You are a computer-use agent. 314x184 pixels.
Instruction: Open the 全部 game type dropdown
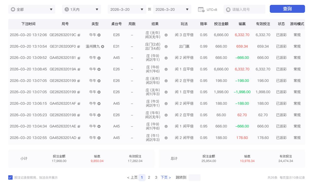click(32, 9)
